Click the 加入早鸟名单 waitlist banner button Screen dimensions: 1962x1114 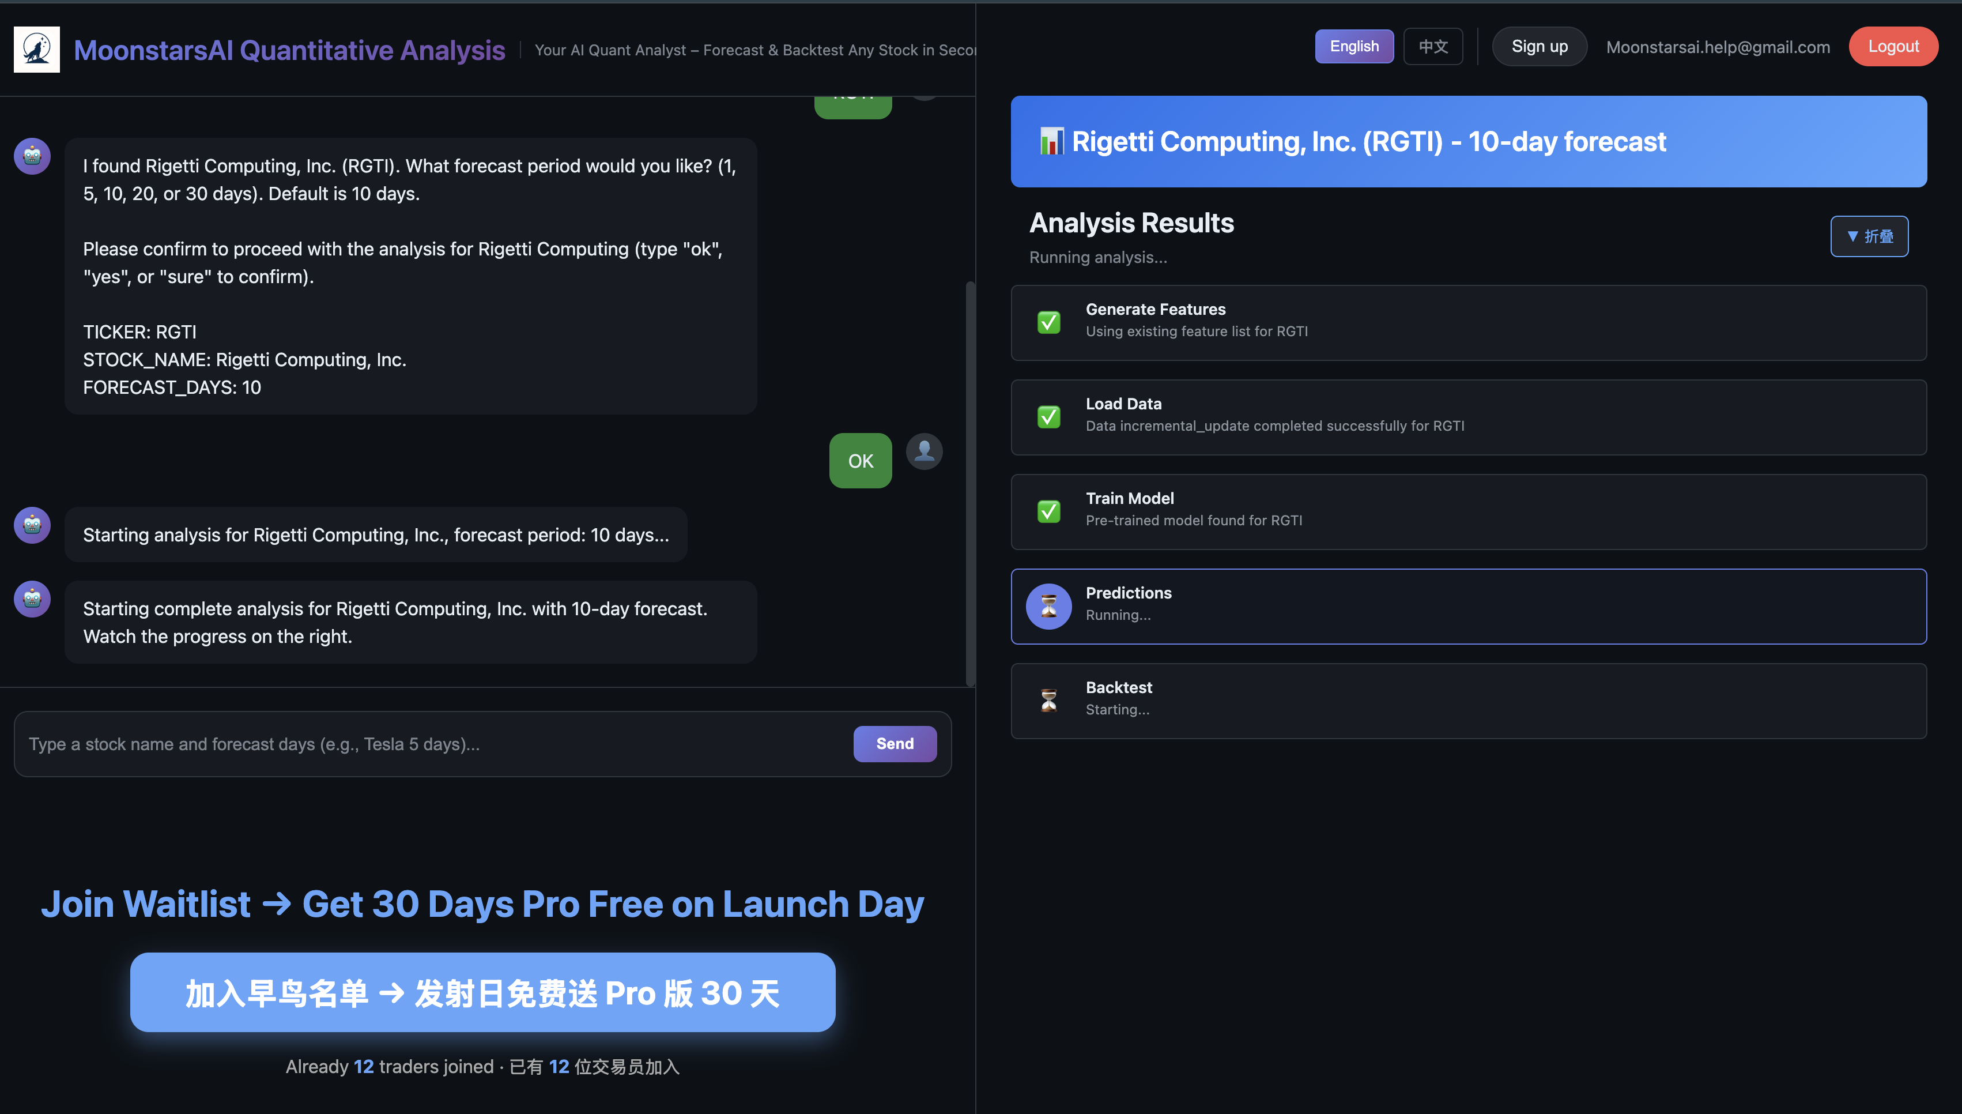click(482, 992)
